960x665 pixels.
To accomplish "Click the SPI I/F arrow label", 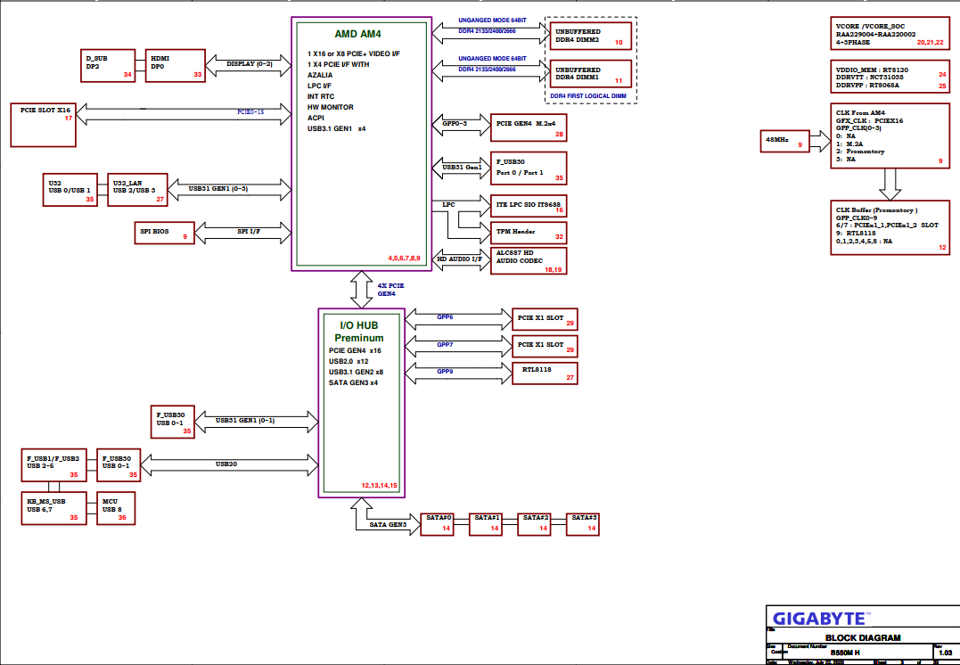I will coord(249,232).
